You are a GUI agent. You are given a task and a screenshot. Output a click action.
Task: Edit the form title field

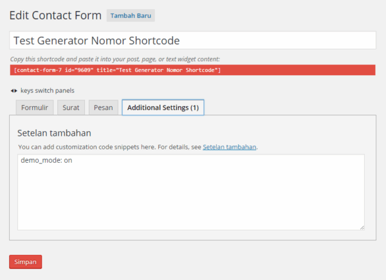click(192, 41)
